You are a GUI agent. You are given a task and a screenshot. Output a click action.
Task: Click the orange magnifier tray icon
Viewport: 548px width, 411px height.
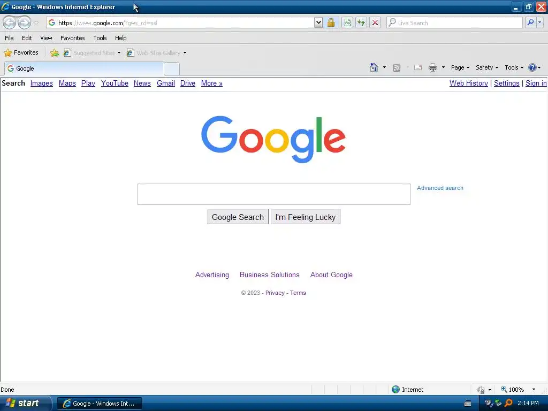tap(508, 403)
